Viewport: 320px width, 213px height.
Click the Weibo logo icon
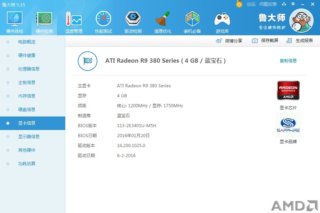[219, 41]
